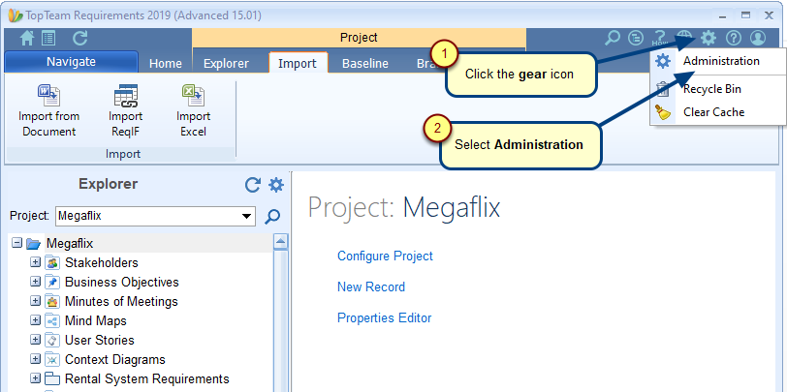Click the home icon in the top bar
The image size is (787, 392).
click(27, 38)
